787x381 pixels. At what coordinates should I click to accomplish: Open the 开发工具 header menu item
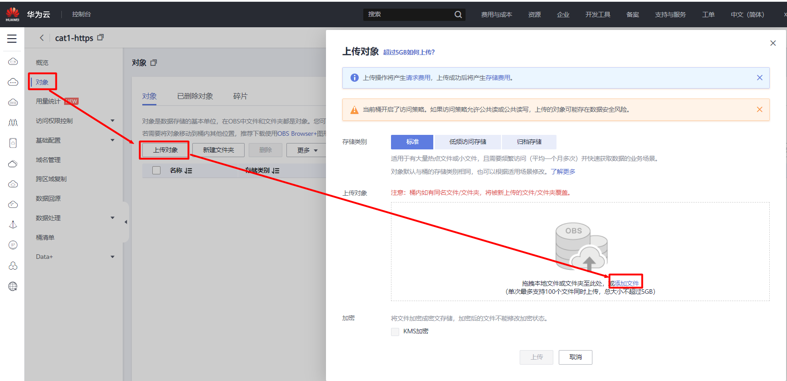pos(598,15)
